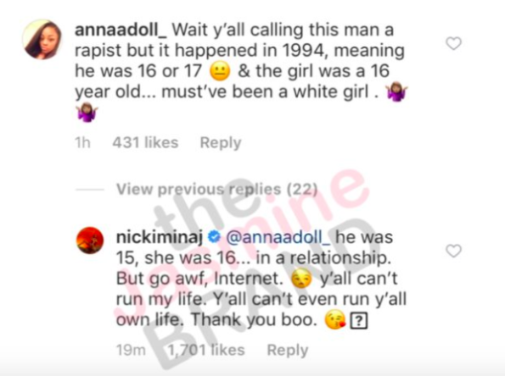Open the annaadoll_ username link
The image size is (505, 376).
click(x=121, y=30)
